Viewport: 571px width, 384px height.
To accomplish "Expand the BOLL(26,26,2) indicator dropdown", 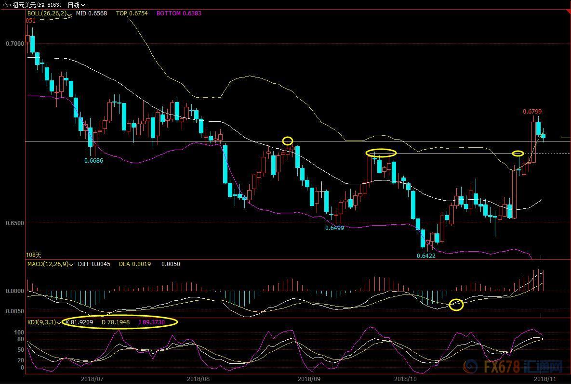I will [x=69, y=14].
